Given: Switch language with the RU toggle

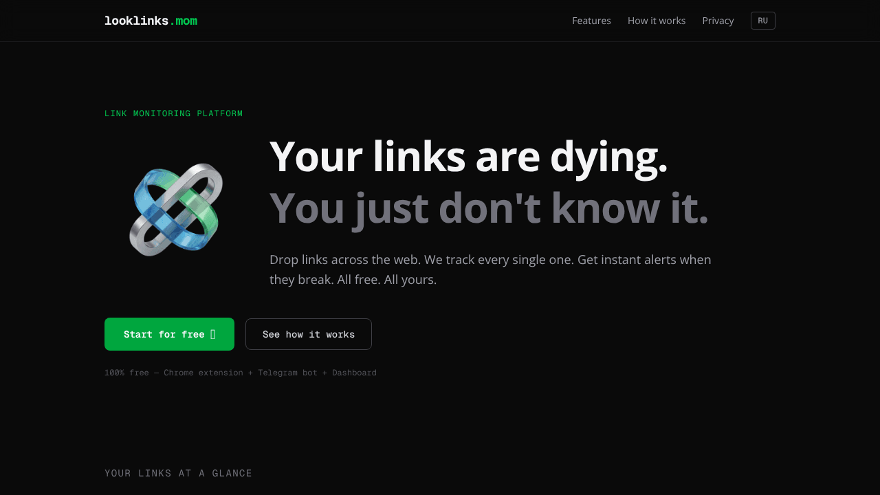Looking at the screenshot, I should pos(763,21).
